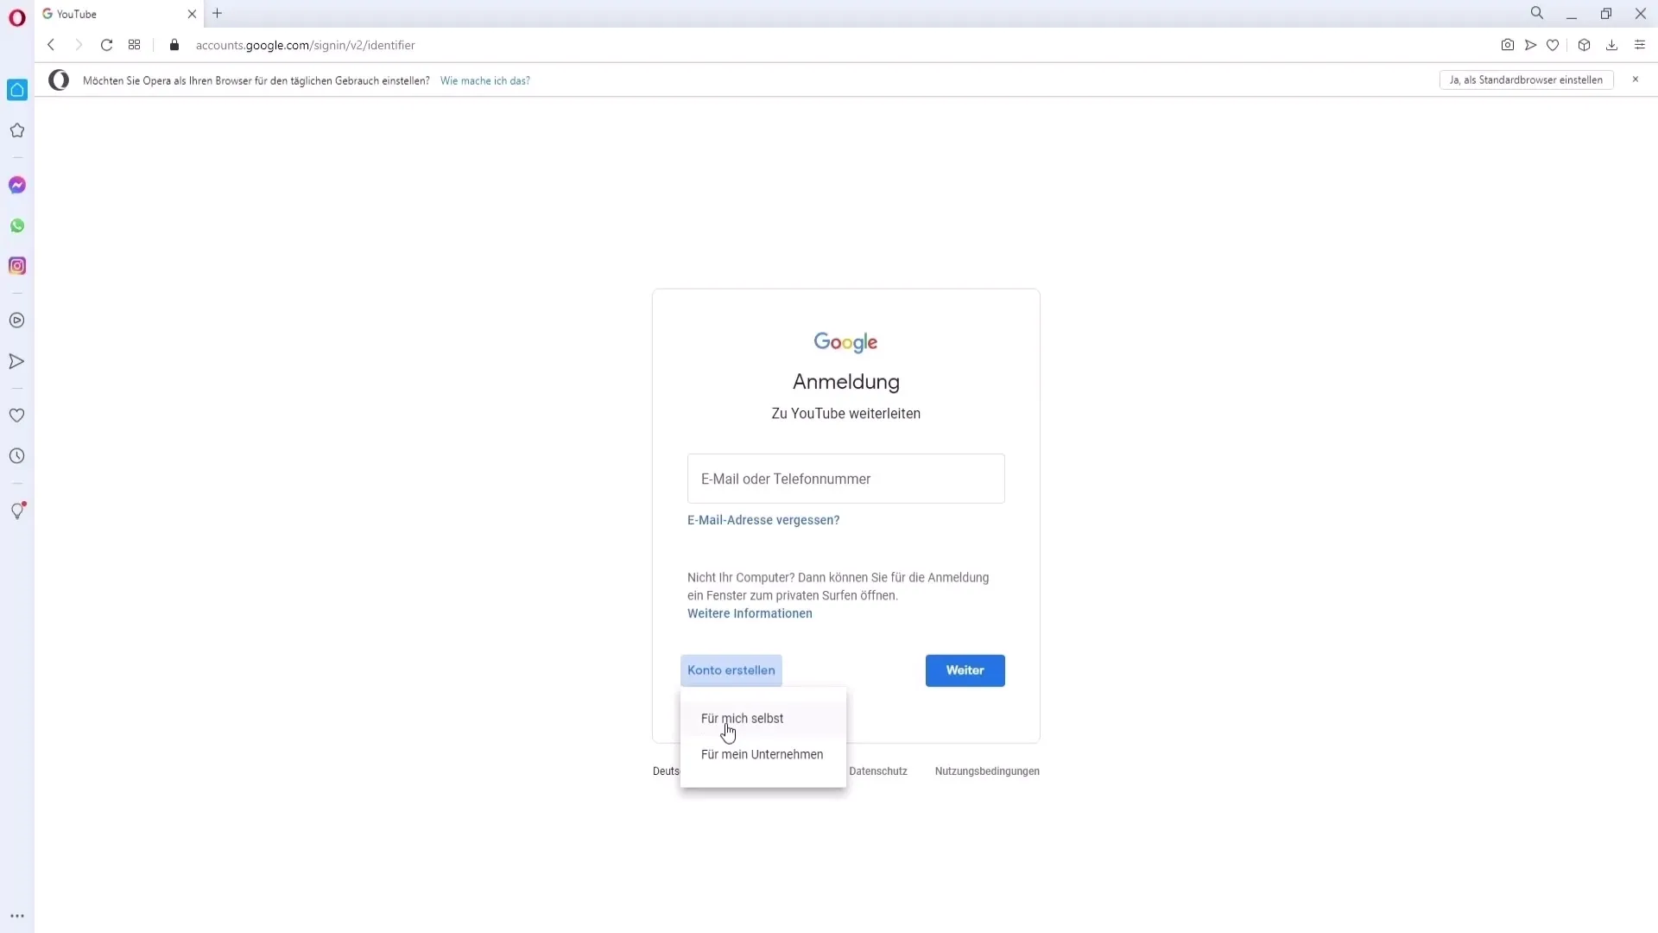Viewport: 1658px width, 933px height.
Task: Open the heart pinboards icon in sidebar
Action: (17, 416)
